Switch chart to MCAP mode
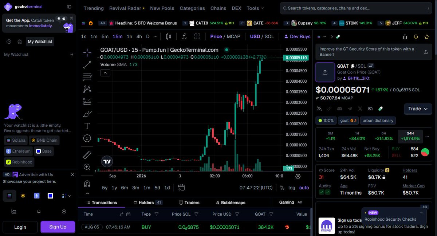The image size is (437, 236). point(234,36)
